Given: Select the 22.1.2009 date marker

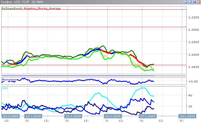Looking at the screenshot, I should click(33, 116).
